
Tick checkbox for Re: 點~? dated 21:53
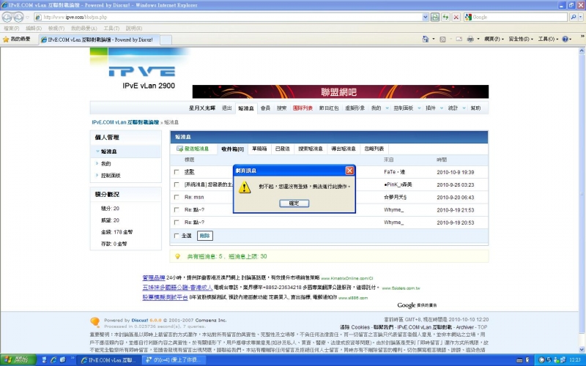pos(177,210)
